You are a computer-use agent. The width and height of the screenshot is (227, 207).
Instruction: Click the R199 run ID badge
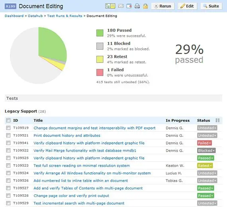coord(10,6)
